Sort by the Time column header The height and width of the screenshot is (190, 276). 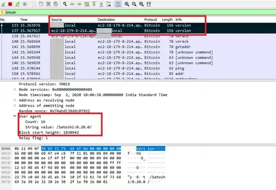point(24,19)
